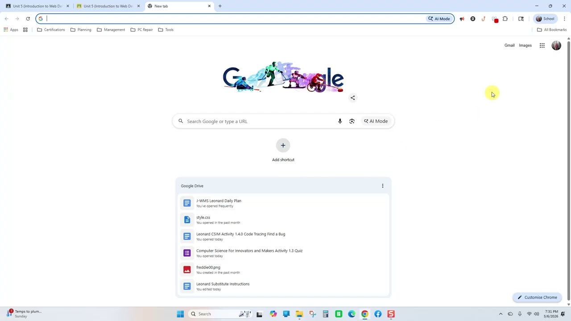Start a voice search with the microphone
This screenshot has width=571, height=321.
coord(340,121)
